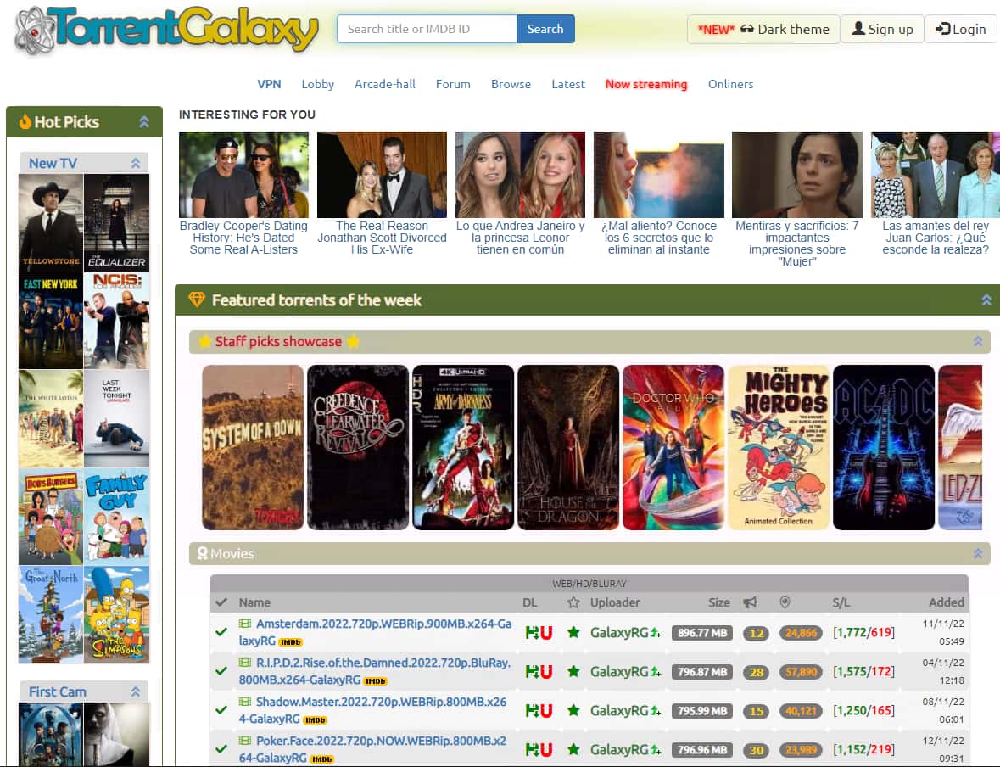
Task: Open Now streaming link
Action: 646,84
